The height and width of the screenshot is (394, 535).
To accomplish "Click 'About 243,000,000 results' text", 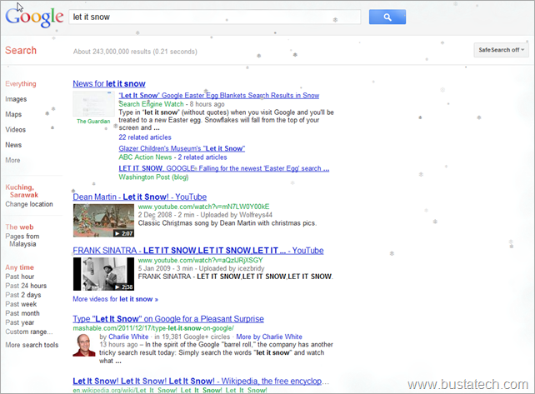I will [x=135, y=52].
